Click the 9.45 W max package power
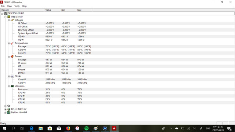 click(x=81, y=60)
